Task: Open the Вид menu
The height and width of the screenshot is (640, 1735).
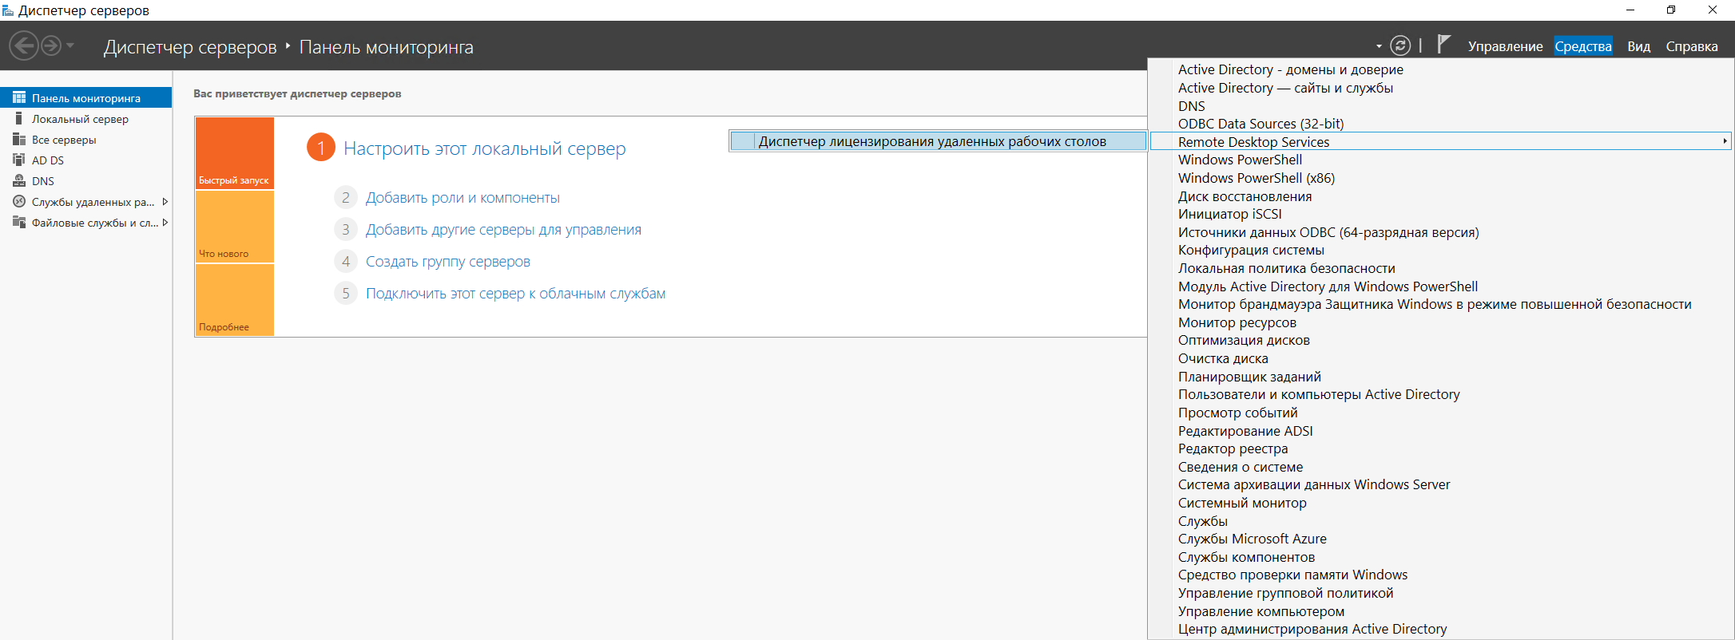Action: click(1638, 46)
